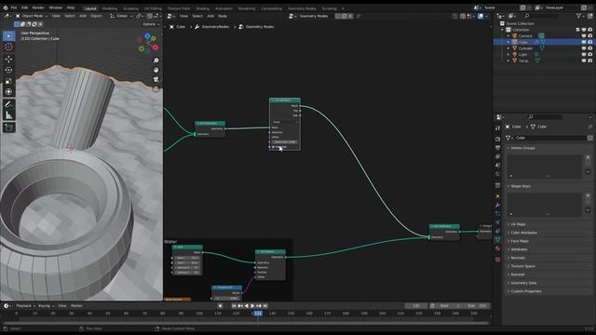Open the viewport Options dropdown
596x335 pixels.
[151, 24]
